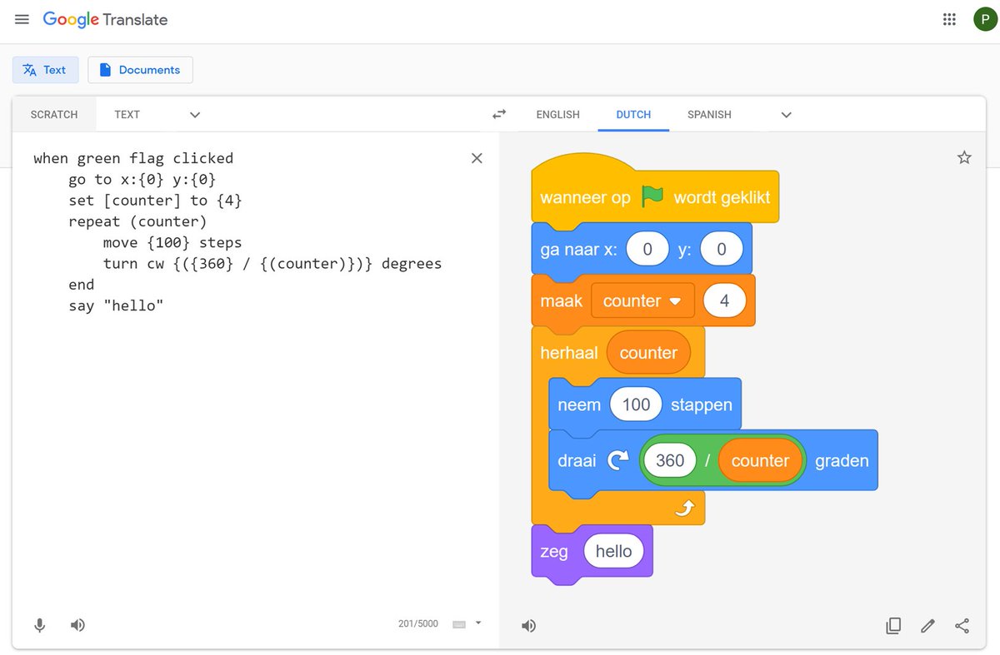The width and height of the screenshot is (1000, 655).
Task: Click the 360 value in division block
Action: 670,460
